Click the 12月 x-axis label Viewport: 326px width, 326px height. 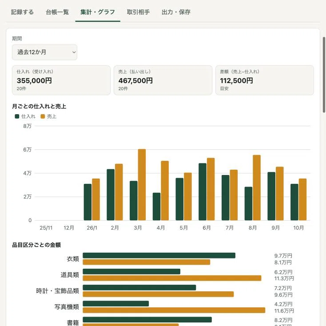coord(69,228)
